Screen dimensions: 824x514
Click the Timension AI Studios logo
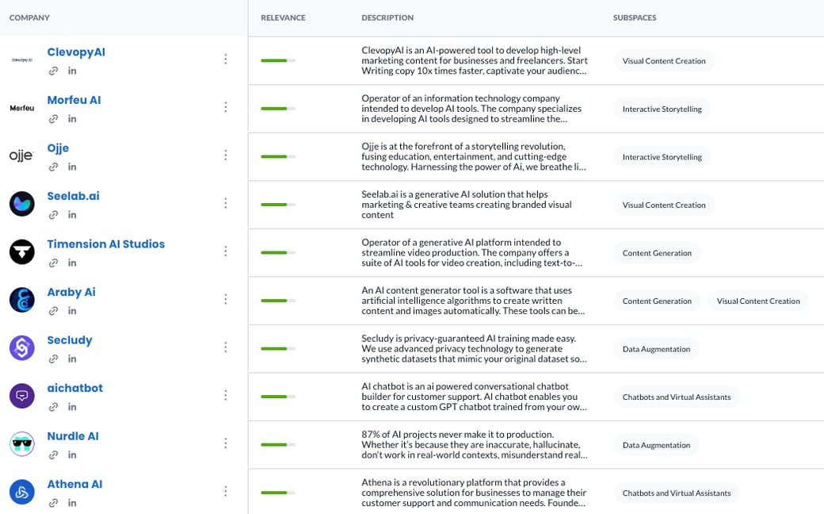point(21,251)
